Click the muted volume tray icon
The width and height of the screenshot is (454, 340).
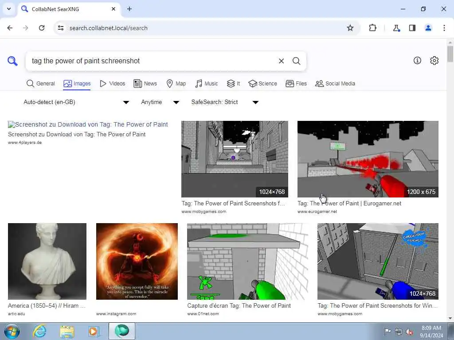pyautogui.click(x=409, y=332)
